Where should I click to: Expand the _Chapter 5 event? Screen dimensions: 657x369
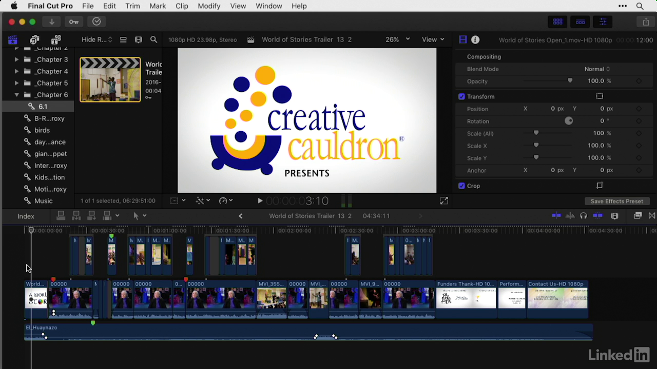pyautogui.click(x=16, y=83)
